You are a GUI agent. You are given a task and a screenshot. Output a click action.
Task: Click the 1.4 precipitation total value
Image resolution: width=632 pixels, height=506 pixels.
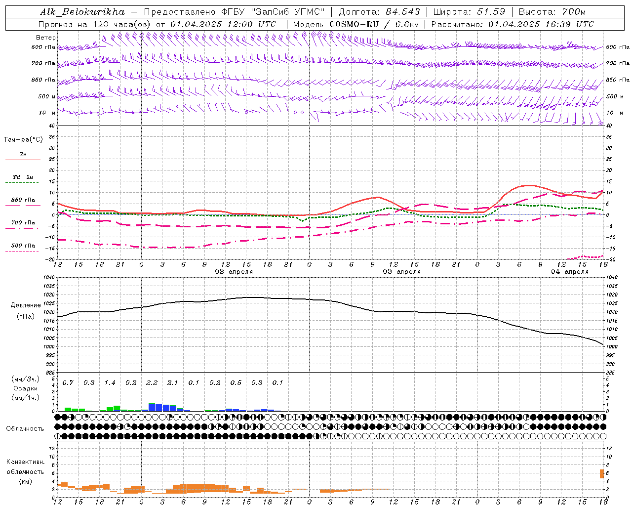coord(110,383)
